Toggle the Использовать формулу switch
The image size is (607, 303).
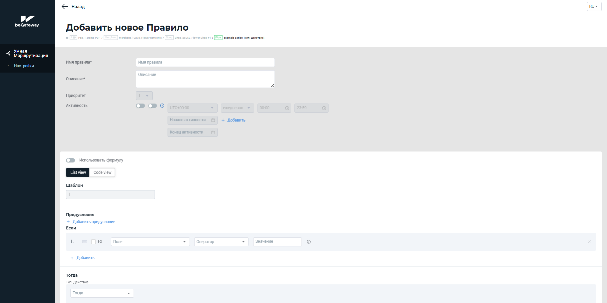70,160
